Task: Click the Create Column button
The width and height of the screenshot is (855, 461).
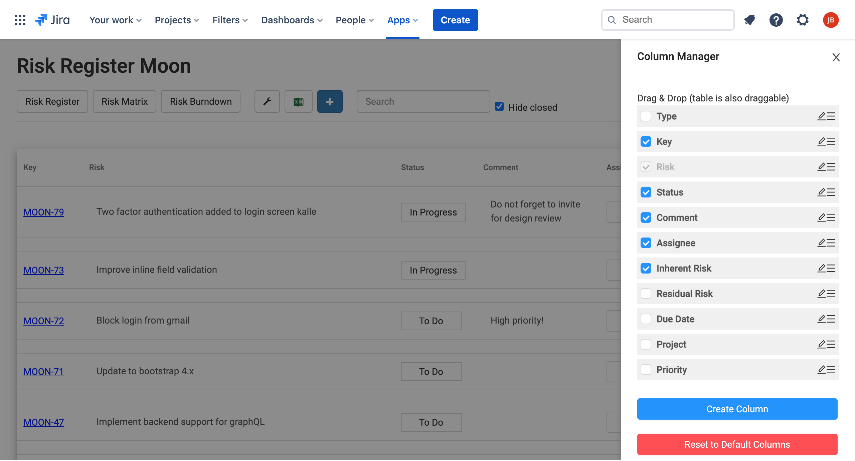Action: click(737, 409)
